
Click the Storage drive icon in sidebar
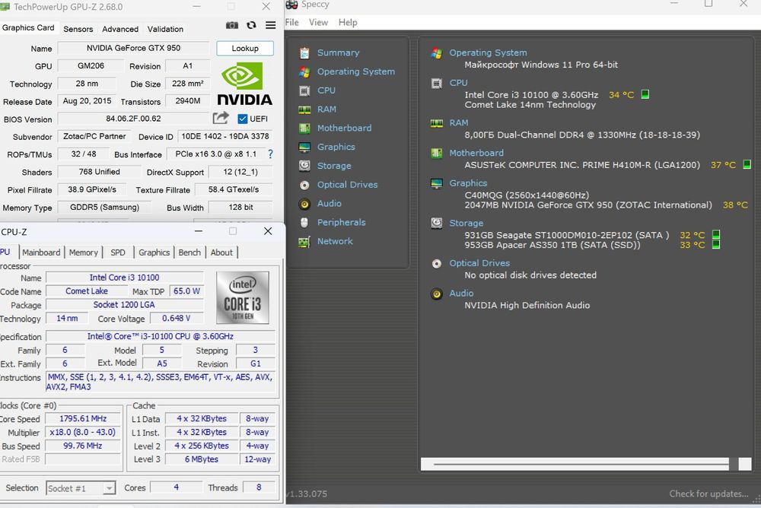[x=304, y=166]
